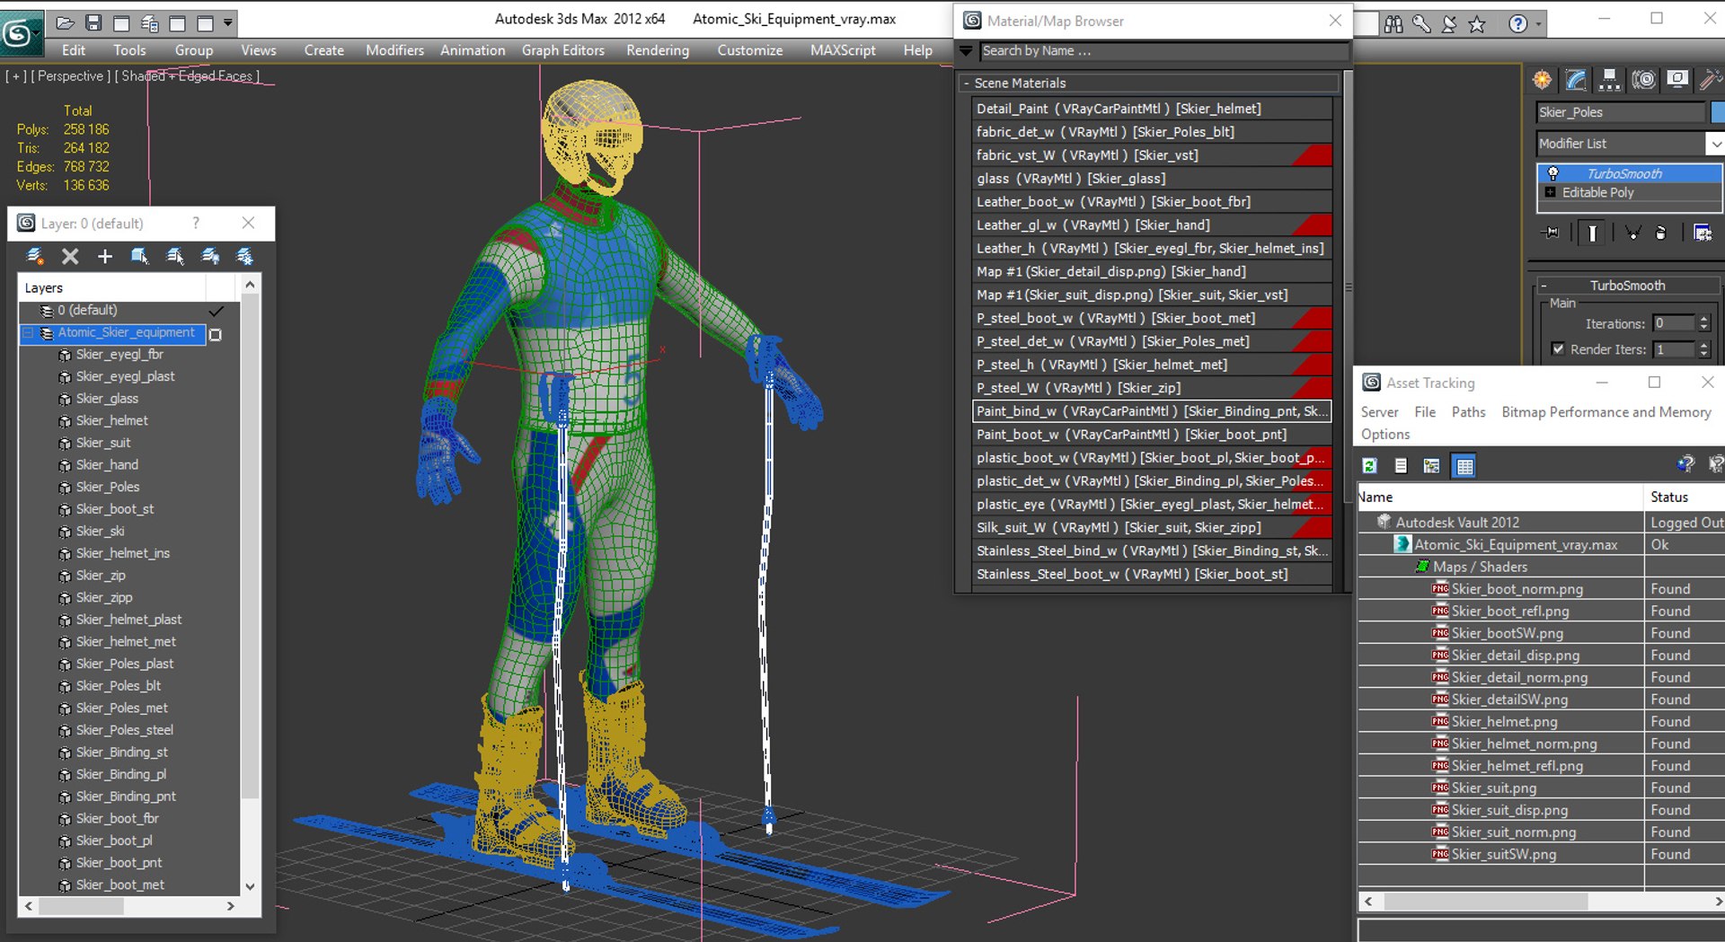Click the Save File floppy-disk icon
This screenshot has width=1725, height=942.
pyautogui.click(x=93, y=22)
